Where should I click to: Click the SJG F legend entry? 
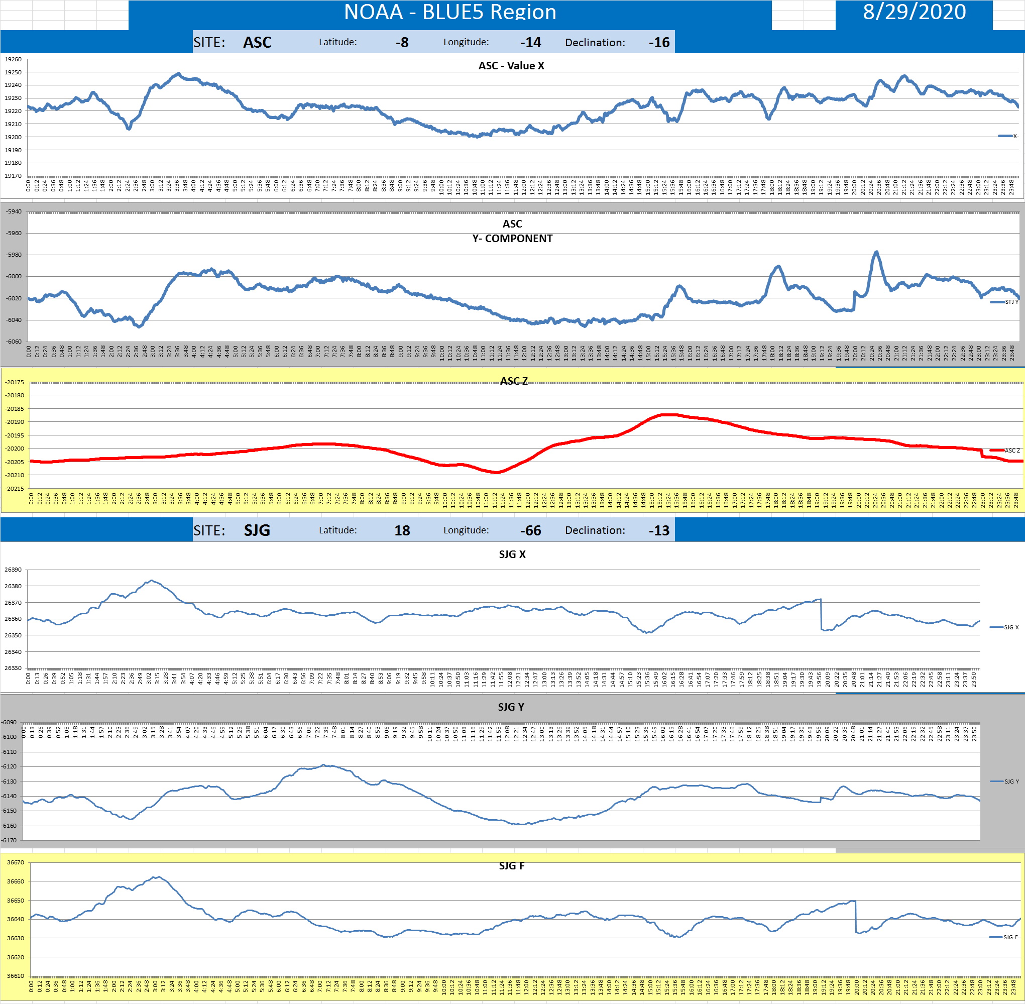pyautogui.click(x=1005, y=937)
